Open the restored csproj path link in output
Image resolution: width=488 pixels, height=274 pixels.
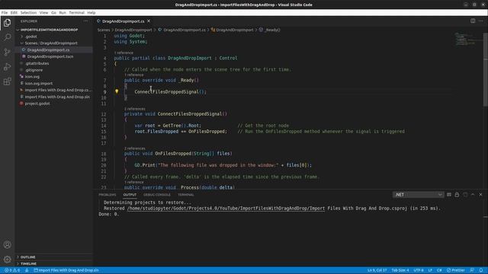pyautogui.click(x=226, y=208)
